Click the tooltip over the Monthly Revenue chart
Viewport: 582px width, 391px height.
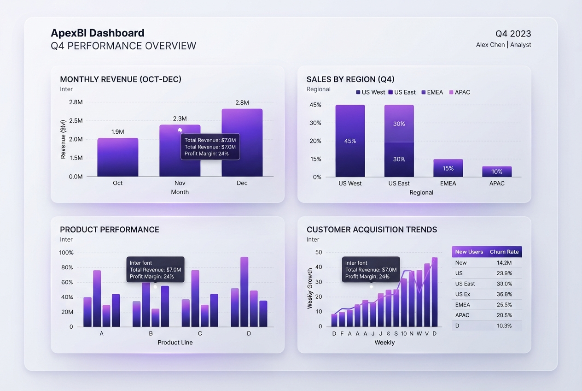[210, 147]
